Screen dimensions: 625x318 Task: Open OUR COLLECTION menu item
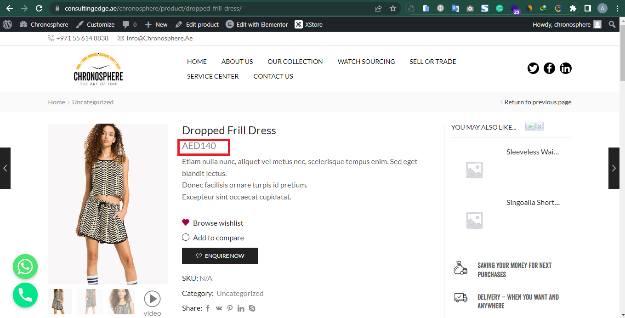[295, 62]
